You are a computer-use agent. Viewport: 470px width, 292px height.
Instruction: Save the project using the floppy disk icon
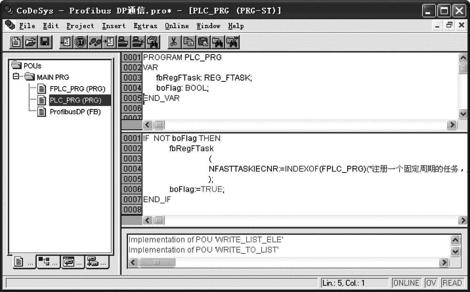click(x=45, y=42)
